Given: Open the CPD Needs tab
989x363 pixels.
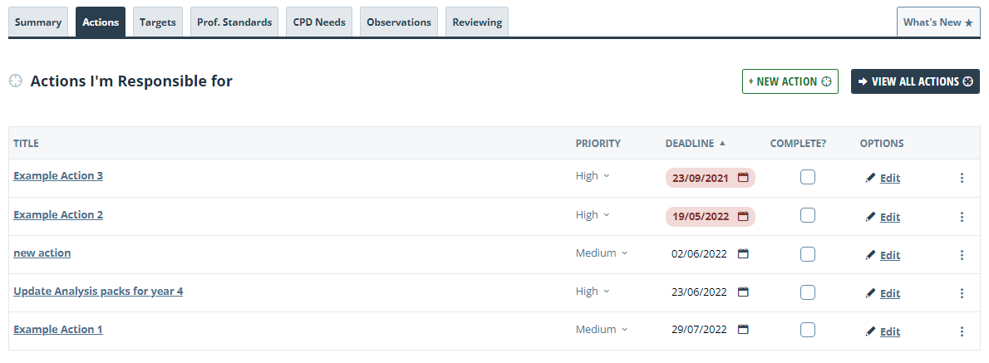Looking at the screenshot, I should click(x=319, y=22).
